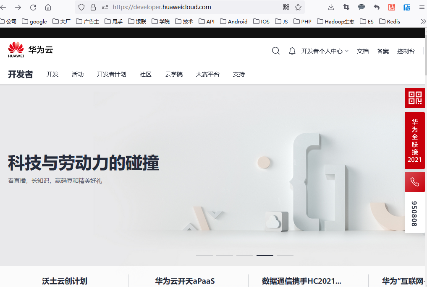Bookmark this page with the star icon
Image resolution: width=427 pixels, height=287 pixels.
click(298, 7)
